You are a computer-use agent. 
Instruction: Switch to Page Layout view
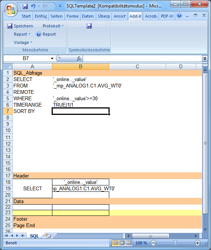[122, 243]
